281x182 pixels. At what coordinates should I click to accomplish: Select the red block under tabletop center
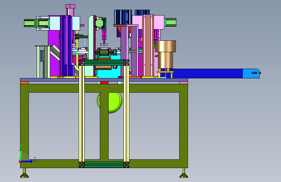click(x=104, y=83)
